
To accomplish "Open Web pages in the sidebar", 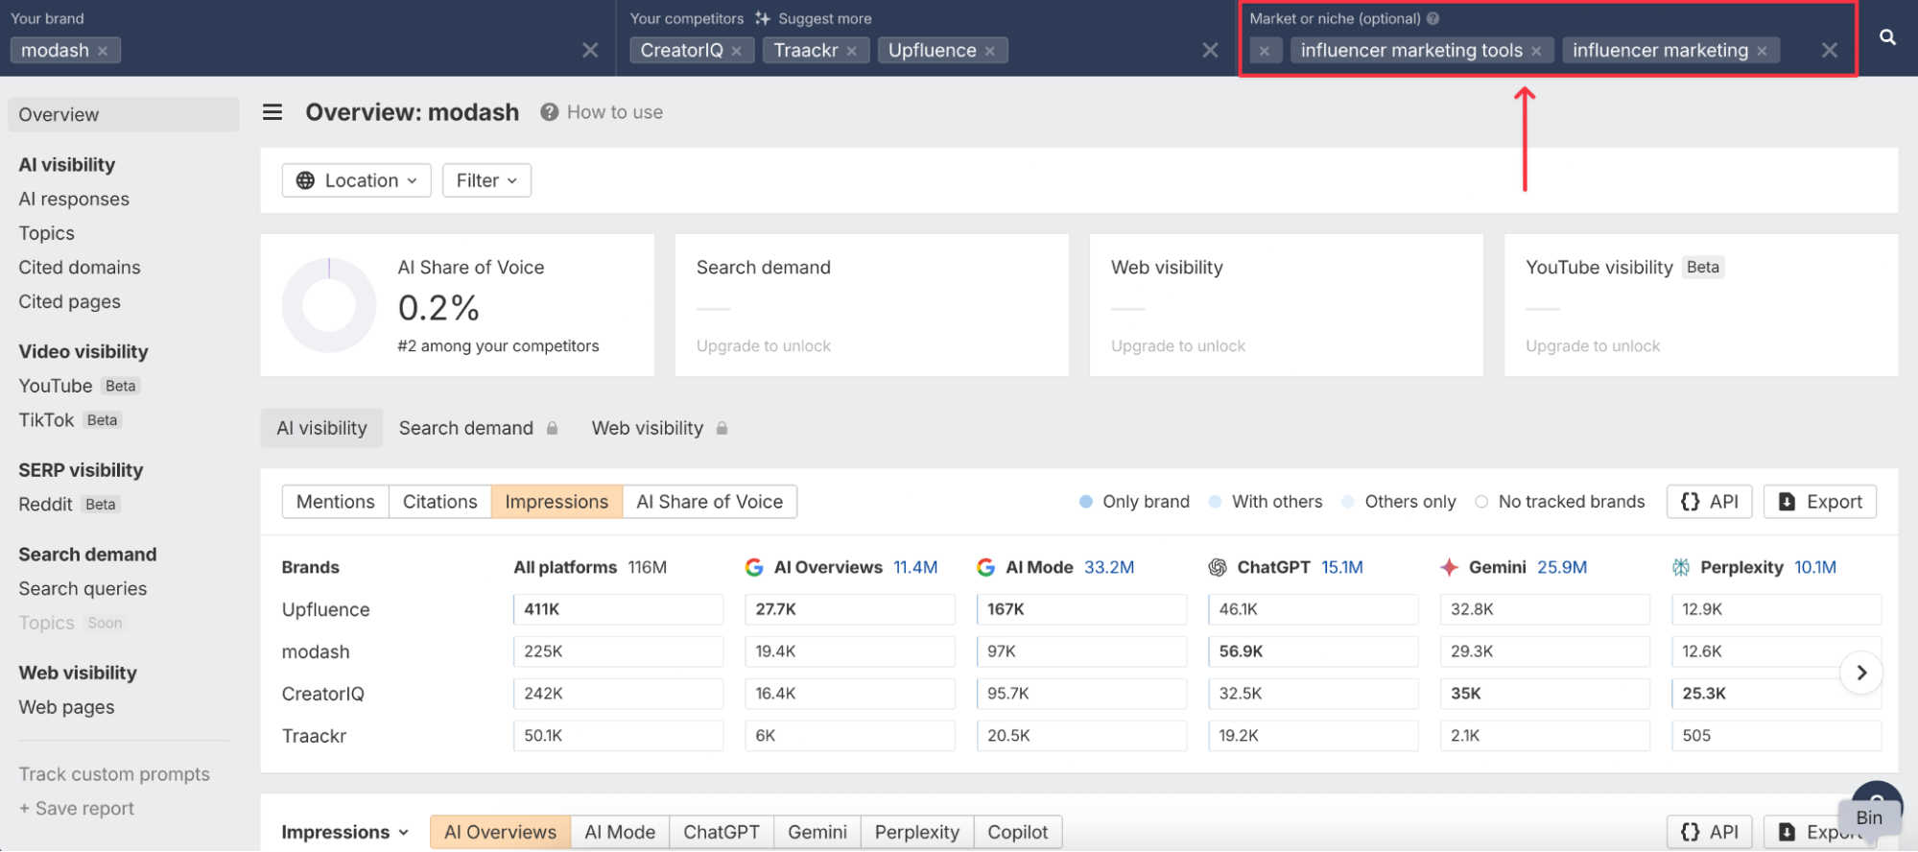I will tap(66, 707).
